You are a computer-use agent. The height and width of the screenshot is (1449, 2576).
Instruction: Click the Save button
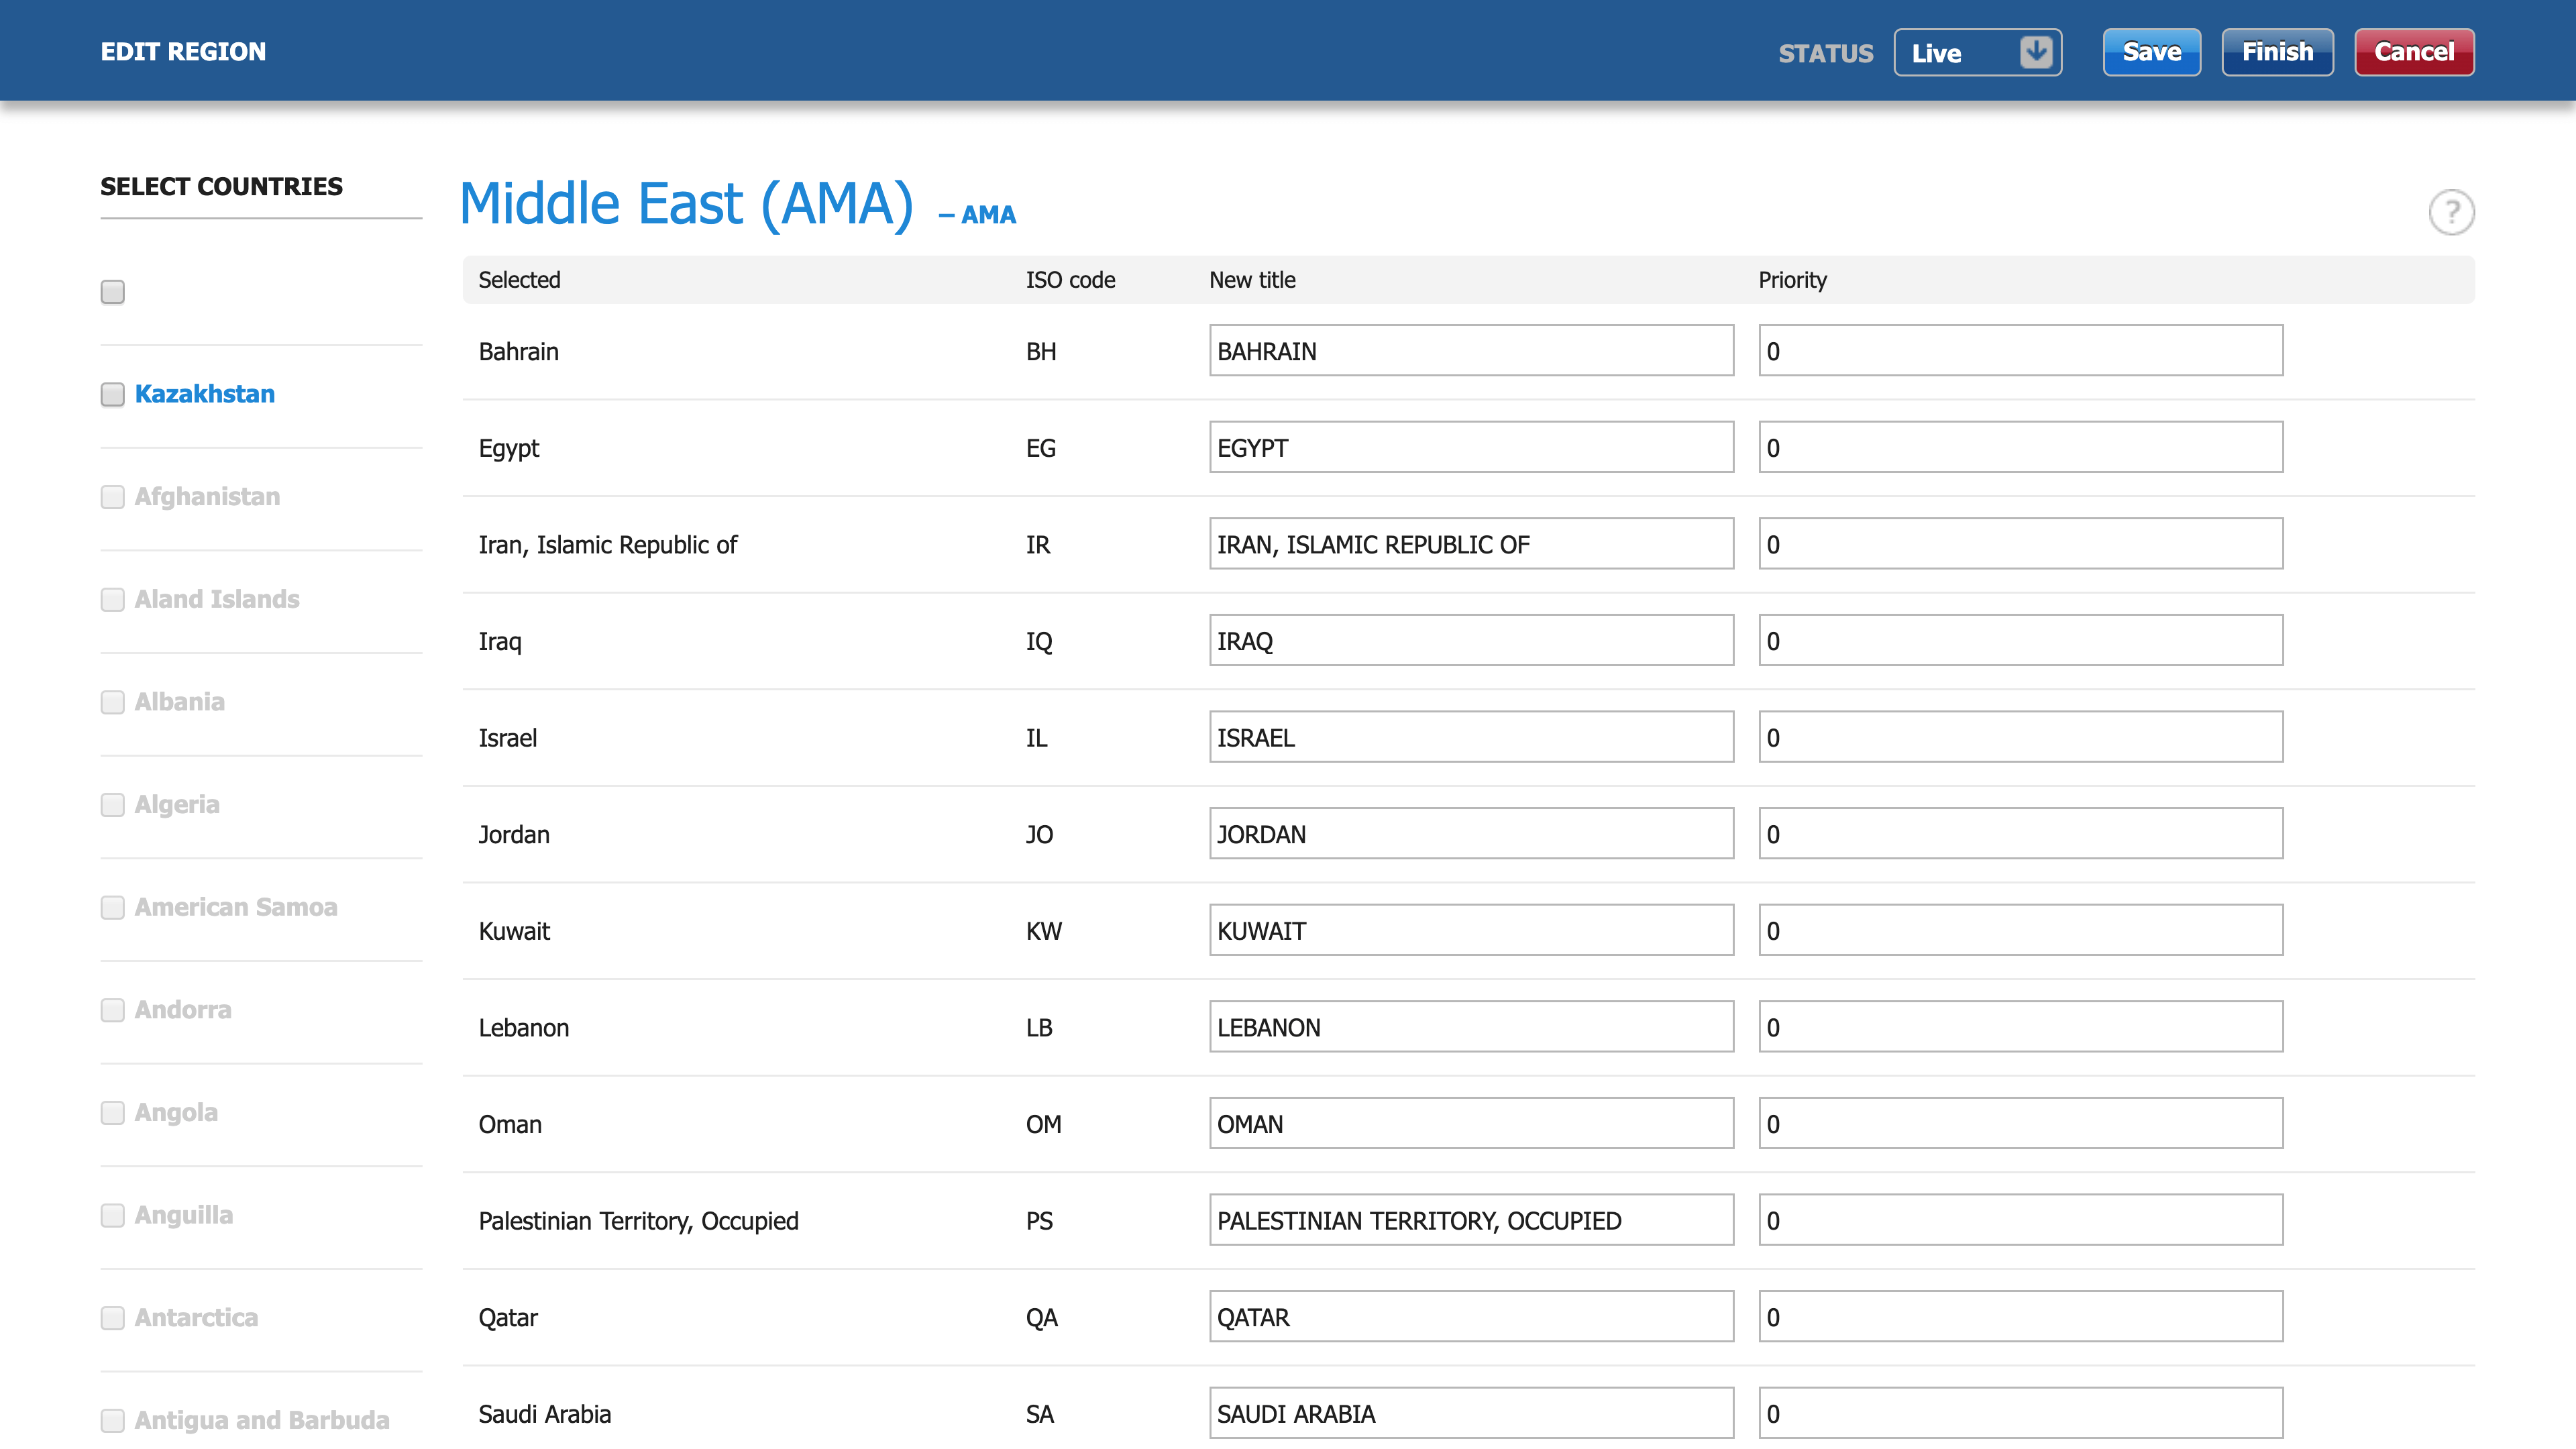coord(2151,52)
